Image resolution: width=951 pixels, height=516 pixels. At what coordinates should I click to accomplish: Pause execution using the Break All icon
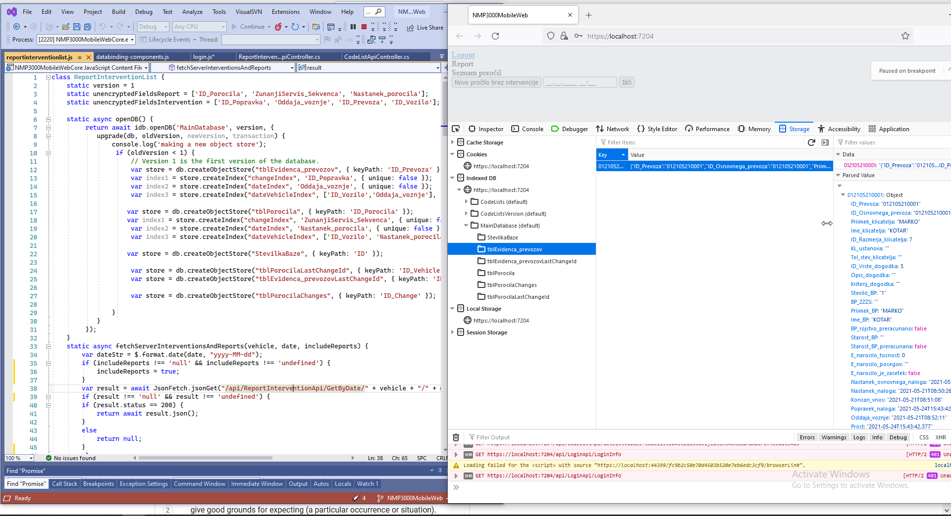353,27
